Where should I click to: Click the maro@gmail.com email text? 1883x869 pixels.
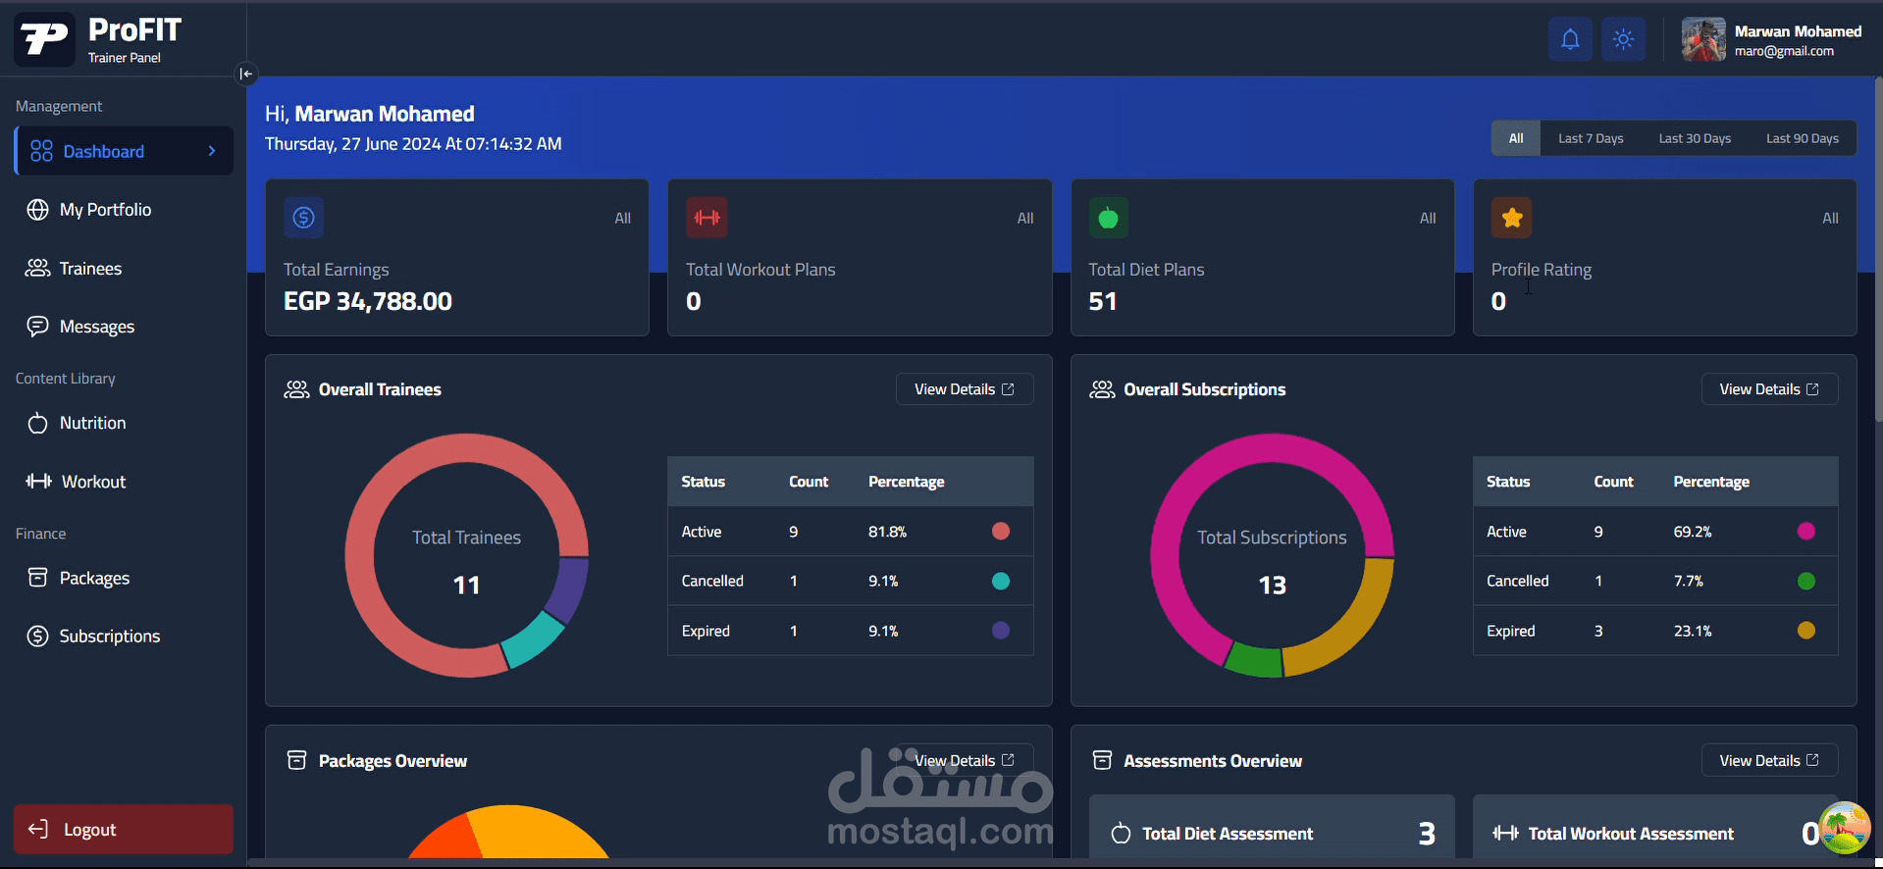click(1784, 51)
